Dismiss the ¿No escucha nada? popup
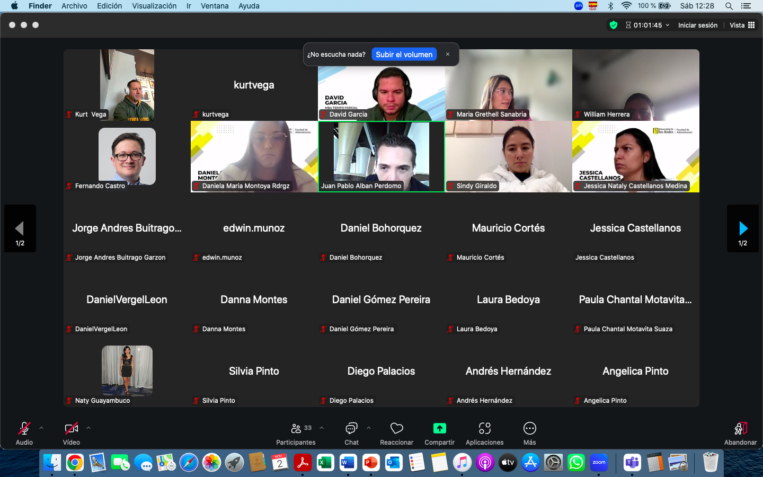The image size is (763, 477). [x=448, y=54]
